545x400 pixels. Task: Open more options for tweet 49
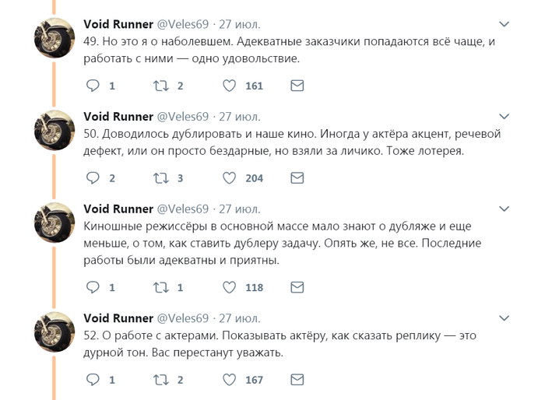(x=505, y=24)
